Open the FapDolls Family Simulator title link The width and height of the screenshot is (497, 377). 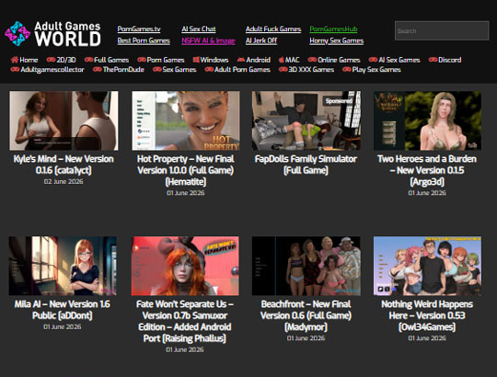306,165
